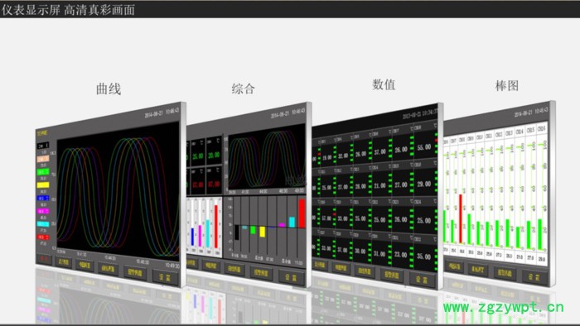Click the 设置 button on the 综合 screen
580x326 pixels.
292,277
